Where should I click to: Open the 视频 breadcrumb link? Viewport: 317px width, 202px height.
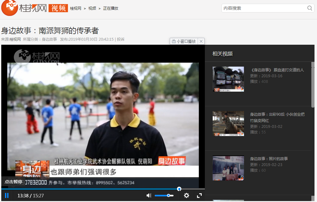click(92, 8)
